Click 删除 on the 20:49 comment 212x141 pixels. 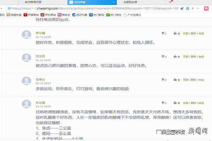coord(193,33)
